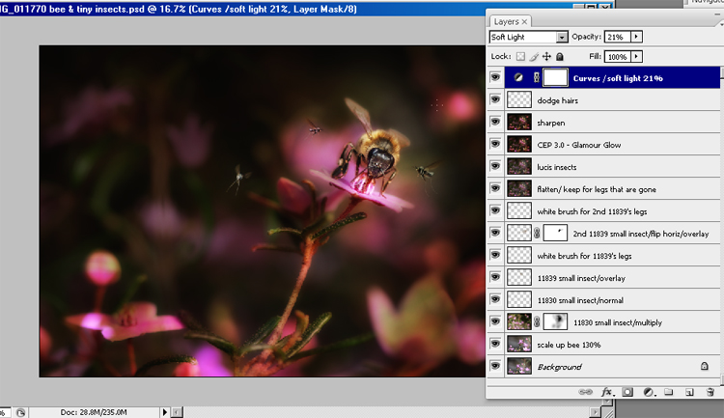
Task: Create a new layer
Action: (687, 392)
